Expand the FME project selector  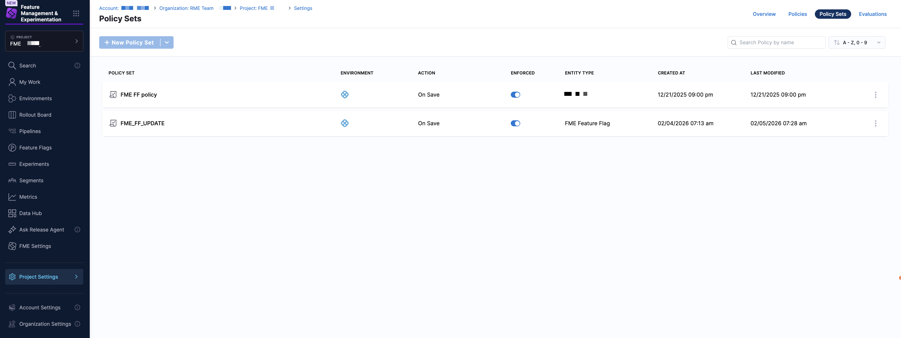pyautogui.click(x=76, y=41)
